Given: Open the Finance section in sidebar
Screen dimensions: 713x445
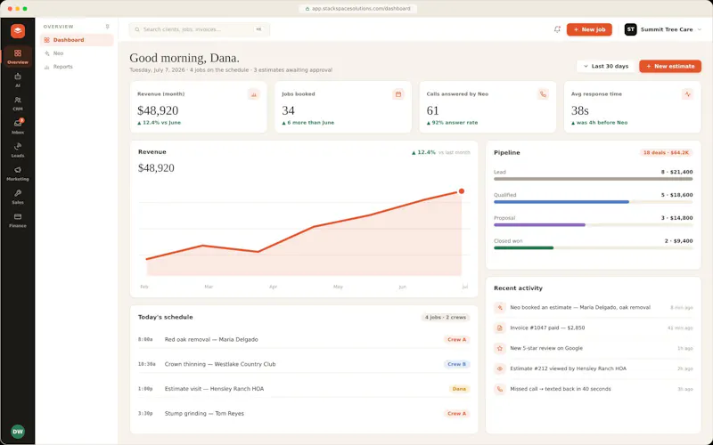Looking at the screenshot, I should 18,220.
